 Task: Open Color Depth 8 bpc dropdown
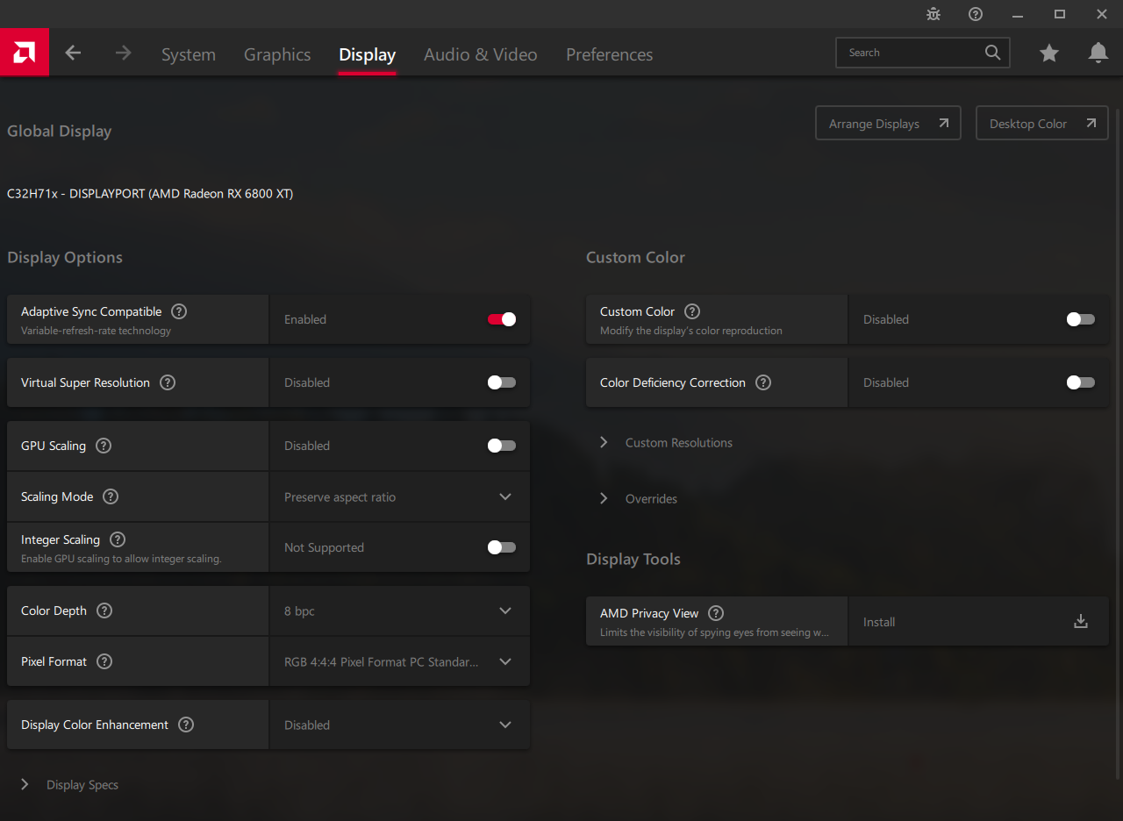click(x=399, y=610)
